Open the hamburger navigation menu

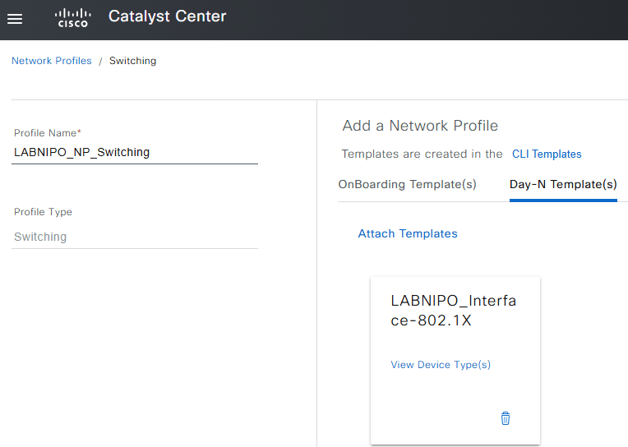click(x=15, y=19)
